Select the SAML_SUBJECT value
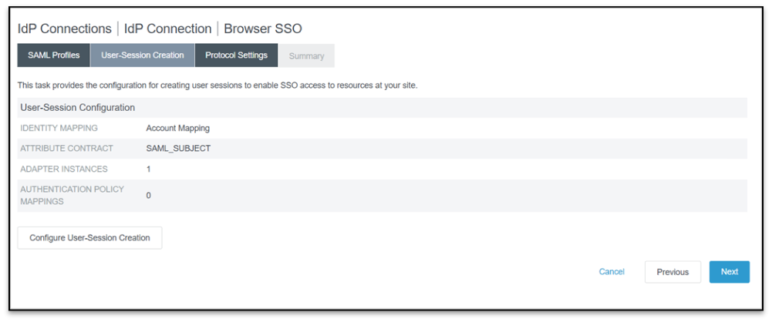Viewport: 772px width, 322px height. pos(178,148)
